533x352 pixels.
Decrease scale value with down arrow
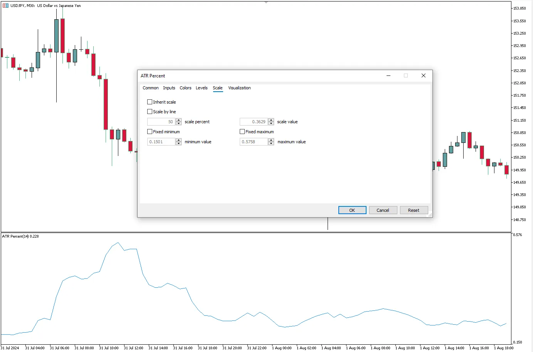click(271, 124)
